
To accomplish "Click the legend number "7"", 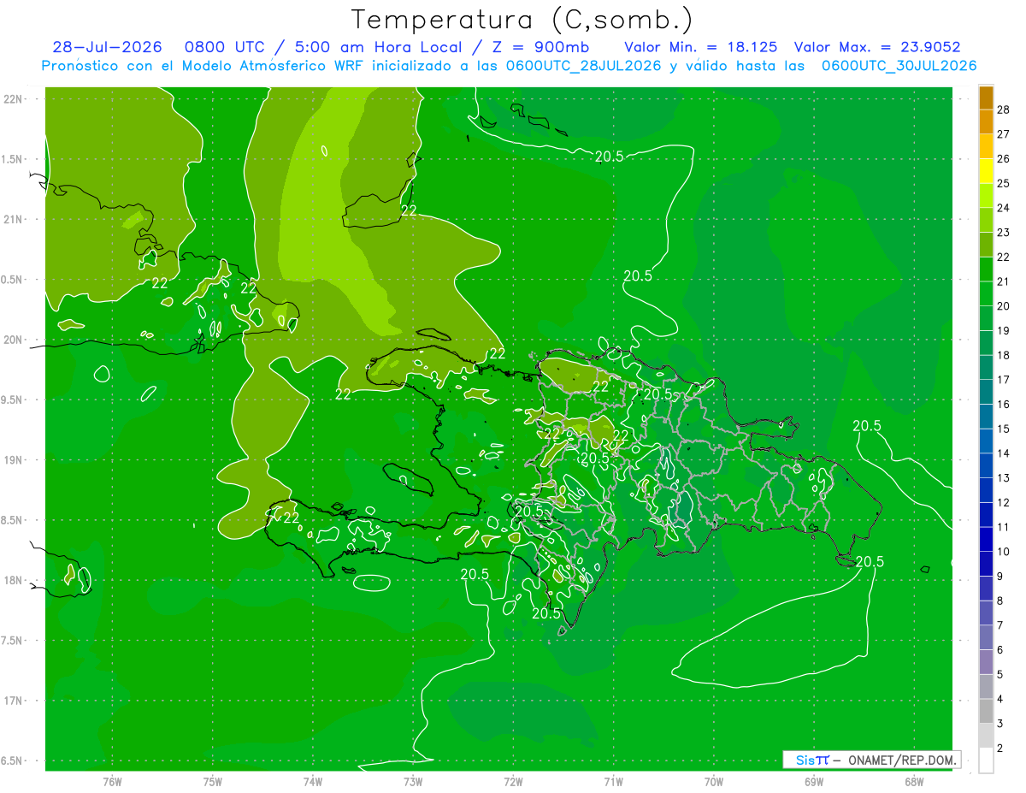I will pyautogui.click(x=1000, y=625).
